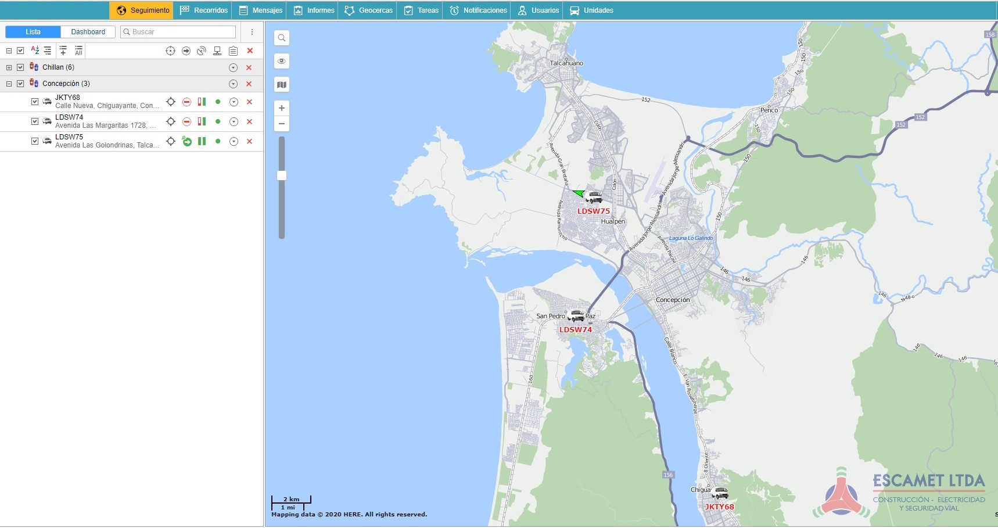The height and width of the screenshot is (528, 998).
Task: Click the green moving status icon for LDSW75
Action: tap(186, 141)
